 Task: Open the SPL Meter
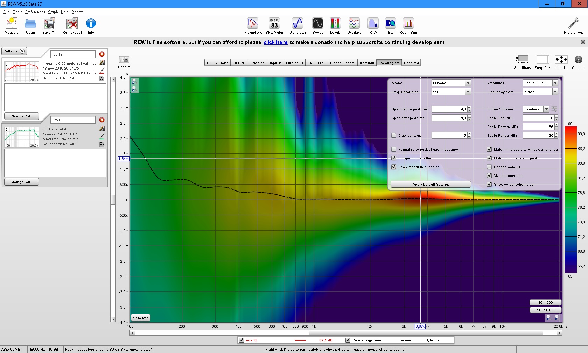tap(274, 26)
